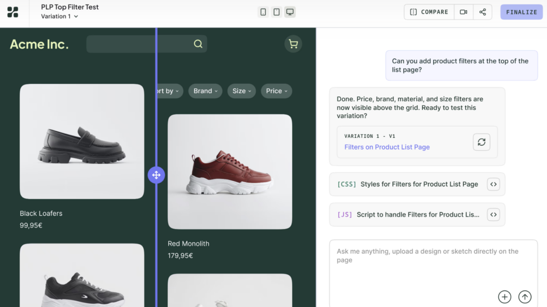Click the shopping cart icon
Image resolution: width=547 pixels, height=307 pixels.
pos(293,44)
